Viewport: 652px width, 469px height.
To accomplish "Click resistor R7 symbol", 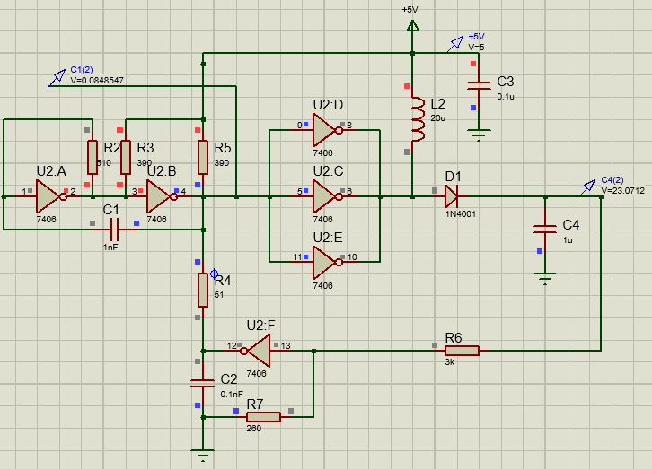I will click(264, 417).
